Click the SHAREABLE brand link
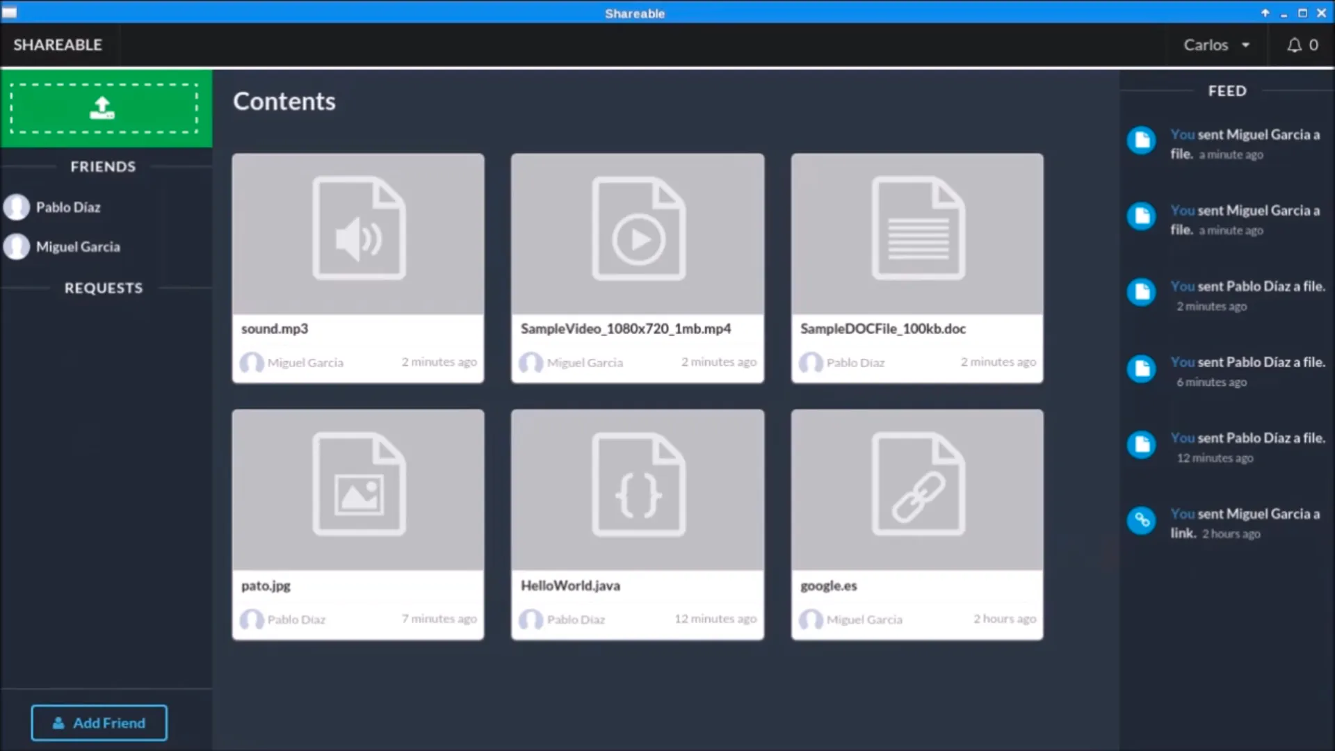The height and width of the screenshot is (751, 1335). 58,45
